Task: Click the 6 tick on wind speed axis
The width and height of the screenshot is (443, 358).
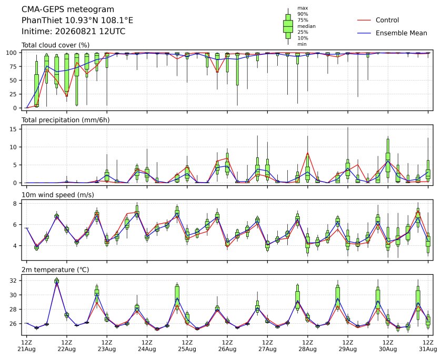Action: [16, 224]
